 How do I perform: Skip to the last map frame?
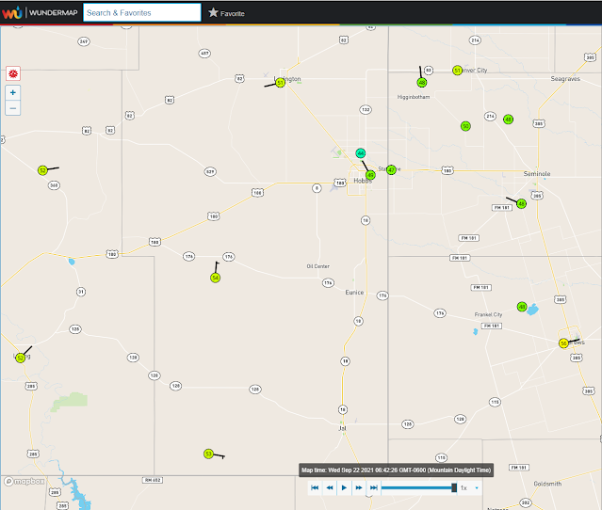(x=374, y=487)
